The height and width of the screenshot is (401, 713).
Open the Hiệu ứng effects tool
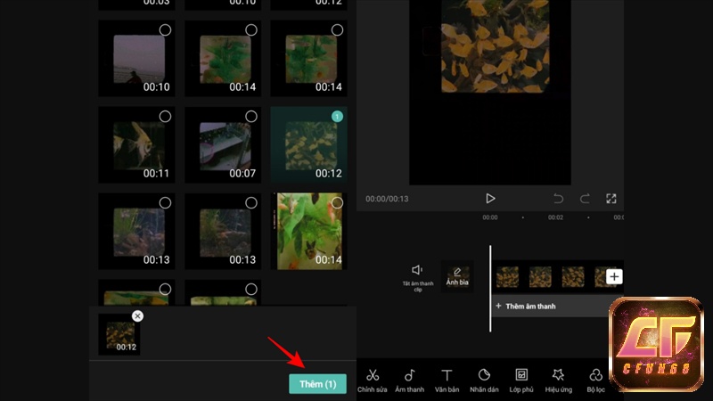(559, 381)
